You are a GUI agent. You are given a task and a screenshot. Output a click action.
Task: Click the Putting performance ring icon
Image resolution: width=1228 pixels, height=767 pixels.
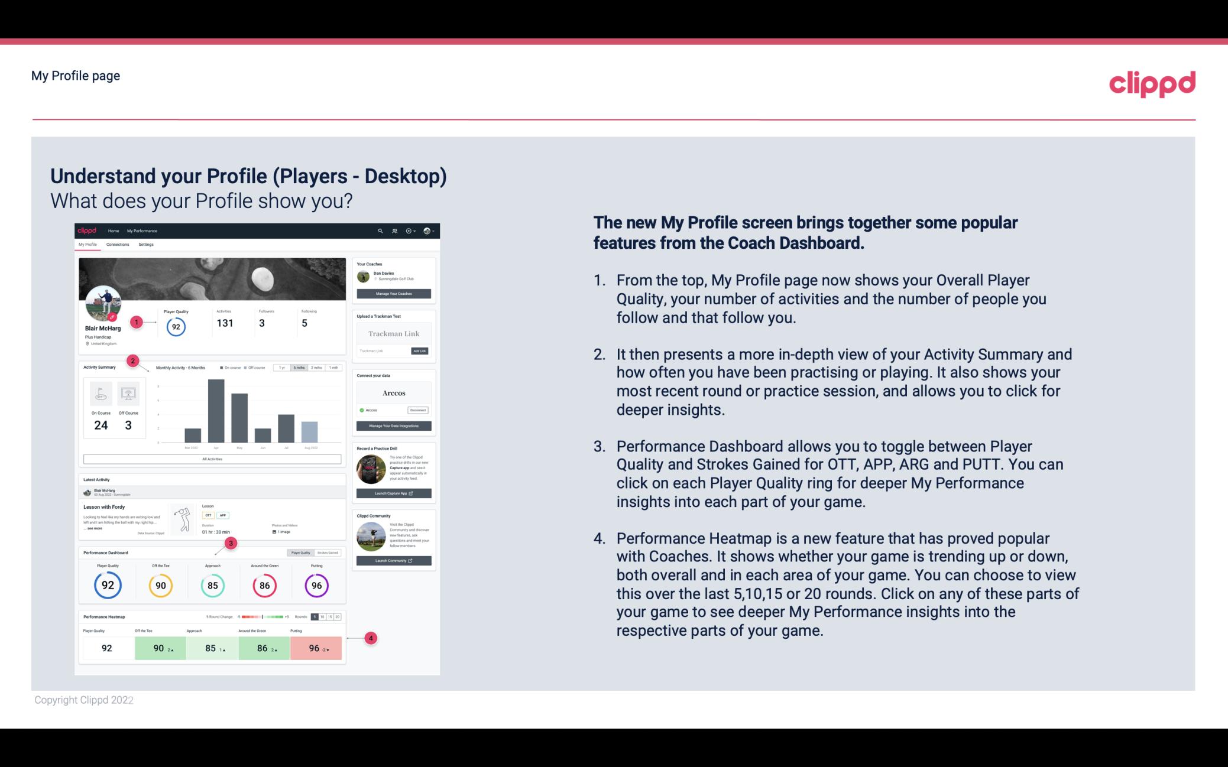coord(316,585)
